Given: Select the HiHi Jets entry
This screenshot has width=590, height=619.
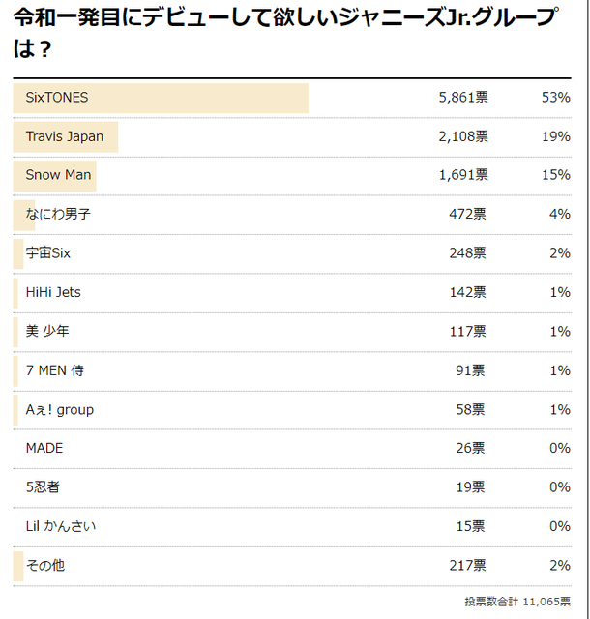Looking at the screenshot, I should tap(53, 292).
